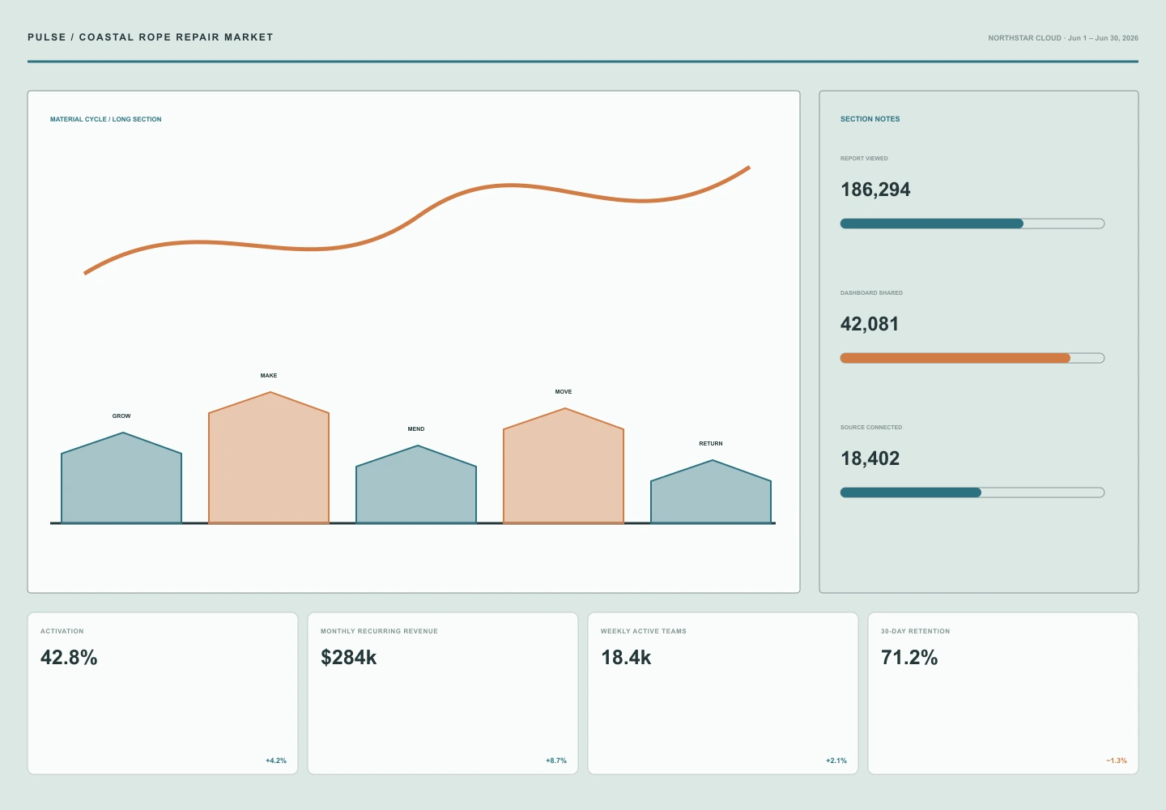
Task: Click the 'REPORT VIEWED' label
Action: (864, 159)
